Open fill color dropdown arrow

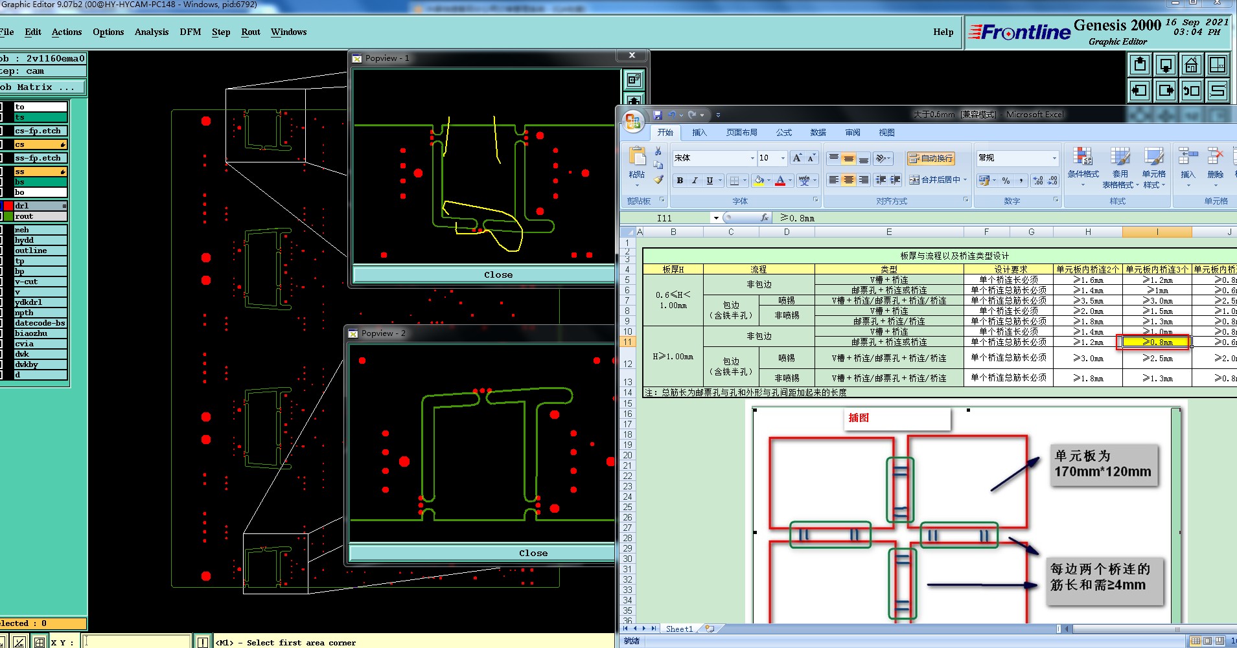(x=769, y=181)
